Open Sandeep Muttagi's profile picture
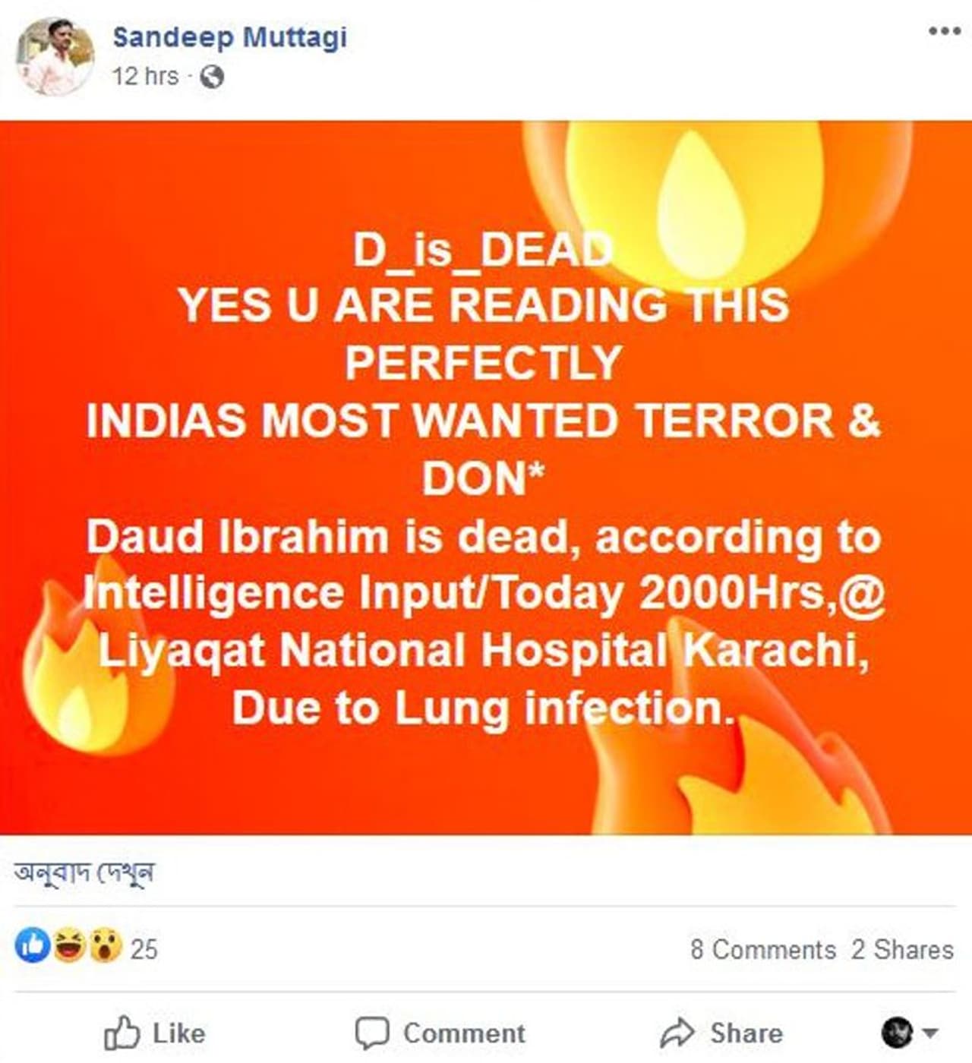Image resolution: width=972 pixels, height=1063 pixels. point(55,57)
